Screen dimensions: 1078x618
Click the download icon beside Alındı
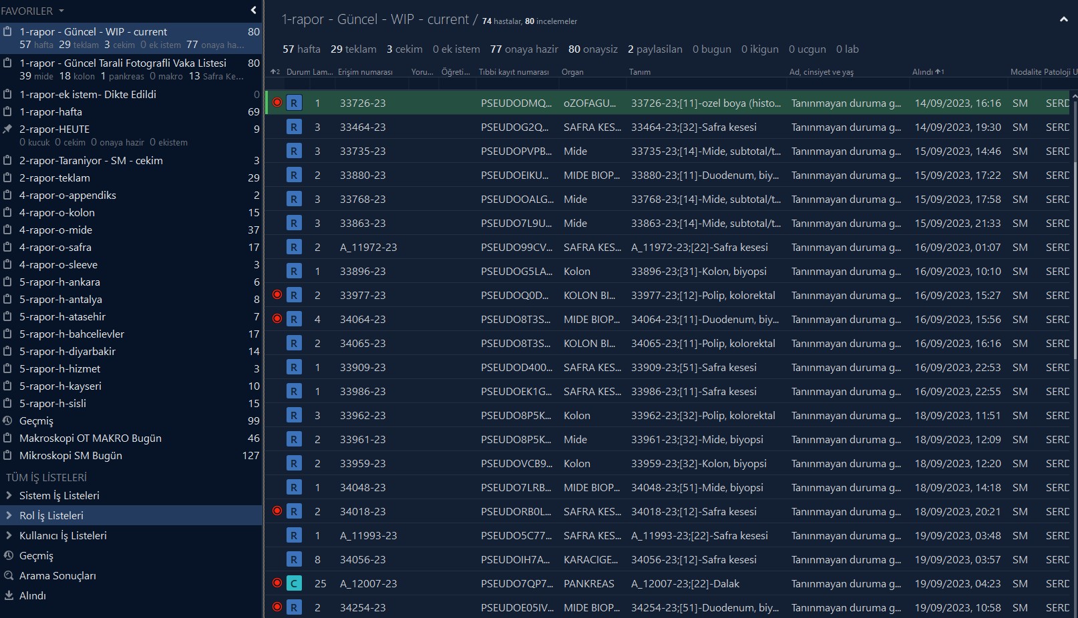point(9,595)
